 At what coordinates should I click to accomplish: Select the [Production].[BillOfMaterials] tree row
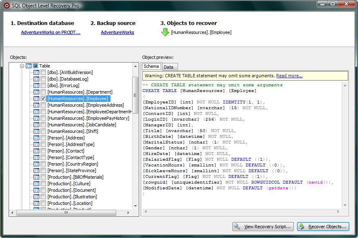[75, 177]
